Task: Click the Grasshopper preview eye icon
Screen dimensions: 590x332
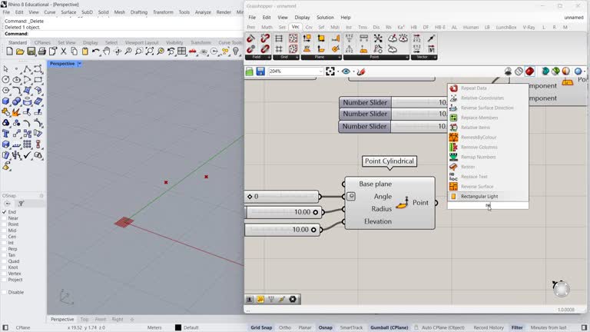Action: tap(346, 71)
